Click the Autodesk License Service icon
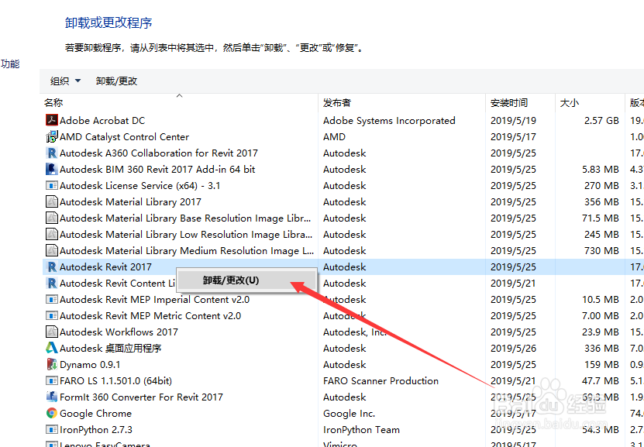Image resolution: width=644 pixels, height=447 pixels. coord(51,185)
